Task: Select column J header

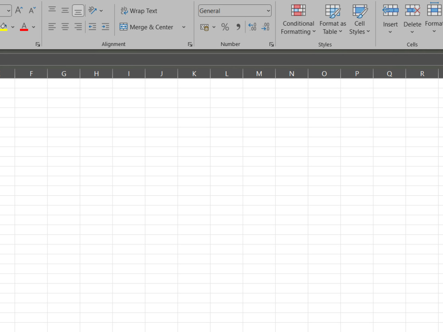Action: (162, 73)
